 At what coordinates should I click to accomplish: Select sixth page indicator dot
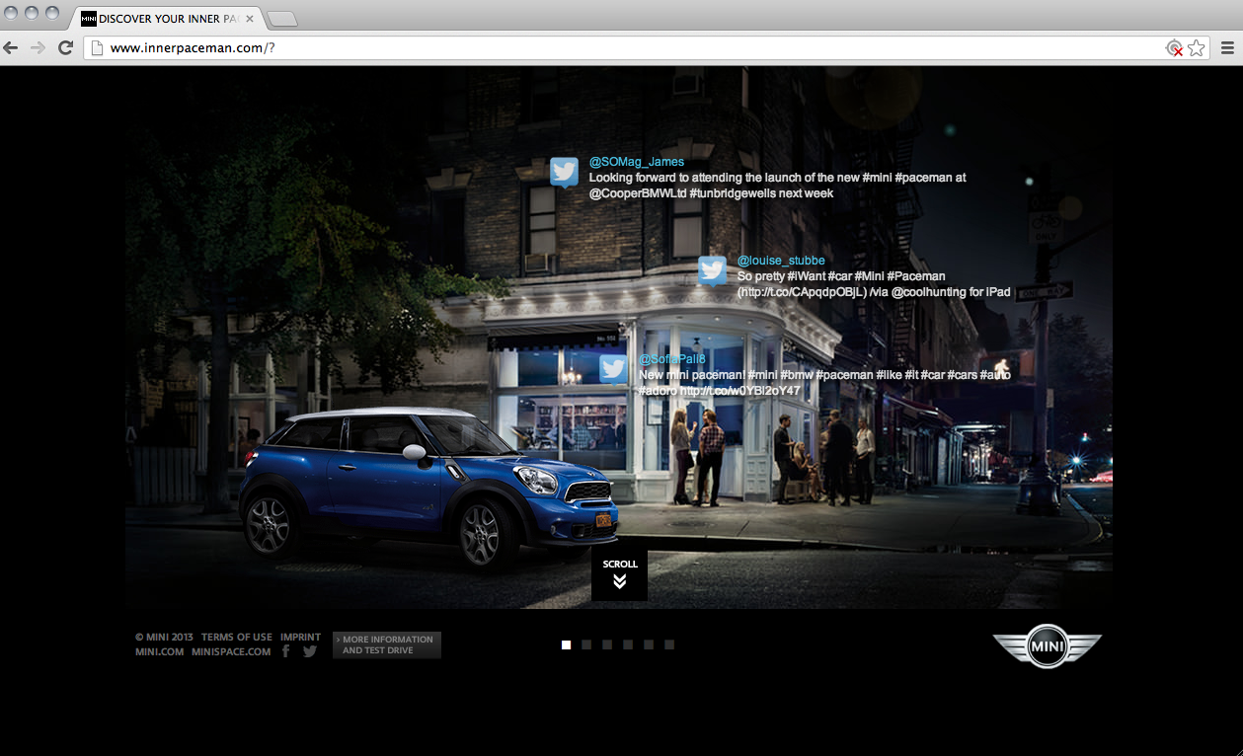pyautogui.click(x=669, y=644)
